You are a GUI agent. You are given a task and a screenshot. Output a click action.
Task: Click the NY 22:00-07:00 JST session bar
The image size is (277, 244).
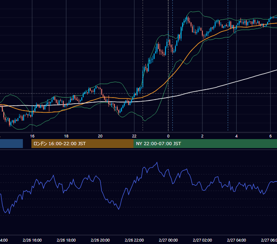click(x=205, y=144)
